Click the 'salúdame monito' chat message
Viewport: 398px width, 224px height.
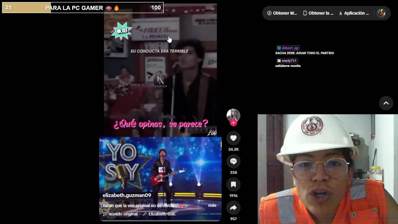[288, 66]
